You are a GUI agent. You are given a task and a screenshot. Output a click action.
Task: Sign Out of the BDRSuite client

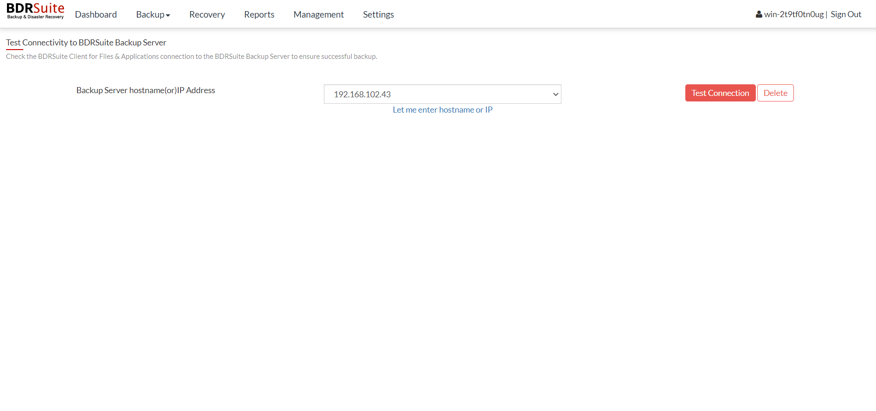point(846,14)
